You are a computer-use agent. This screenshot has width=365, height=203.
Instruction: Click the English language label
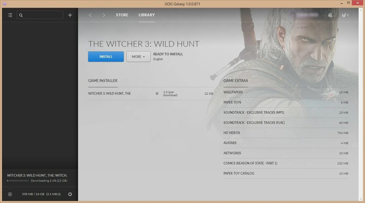[x=158, y=59]
